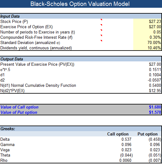162x164 pixels.
Task: Click the red comment marker beside Stock Price
Action: pos(101,20)
